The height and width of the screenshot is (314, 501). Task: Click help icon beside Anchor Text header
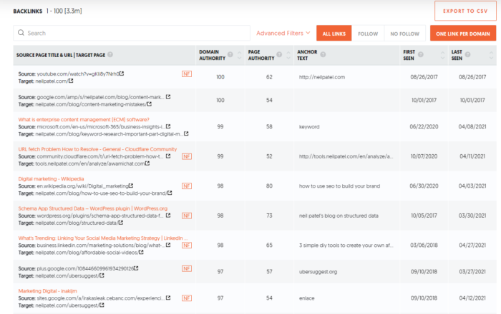(323, 54)
